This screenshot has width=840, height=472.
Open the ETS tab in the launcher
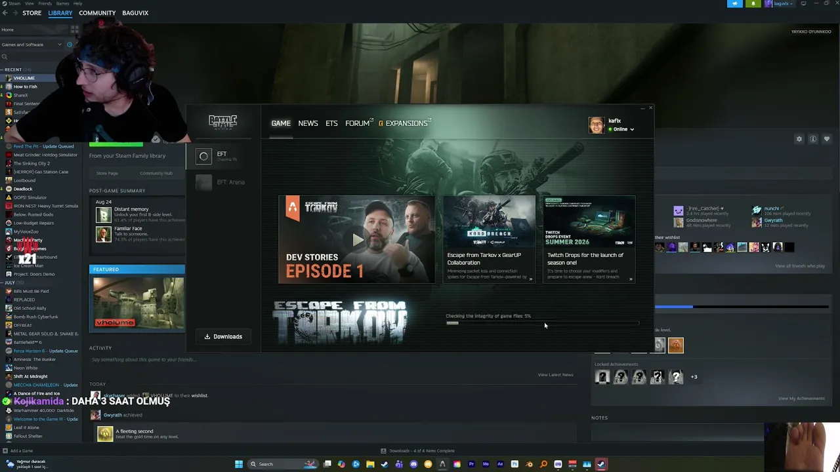[x=331, y=123]
